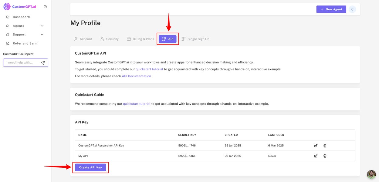Click the Billing card icon
This screenshot has width=379, height=182.
point(129,39)
